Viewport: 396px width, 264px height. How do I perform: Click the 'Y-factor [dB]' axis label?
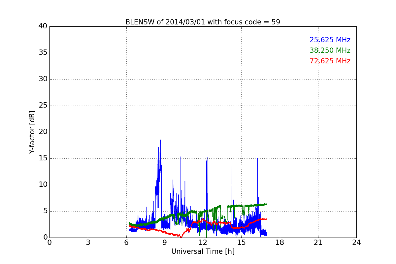[32, 132]
